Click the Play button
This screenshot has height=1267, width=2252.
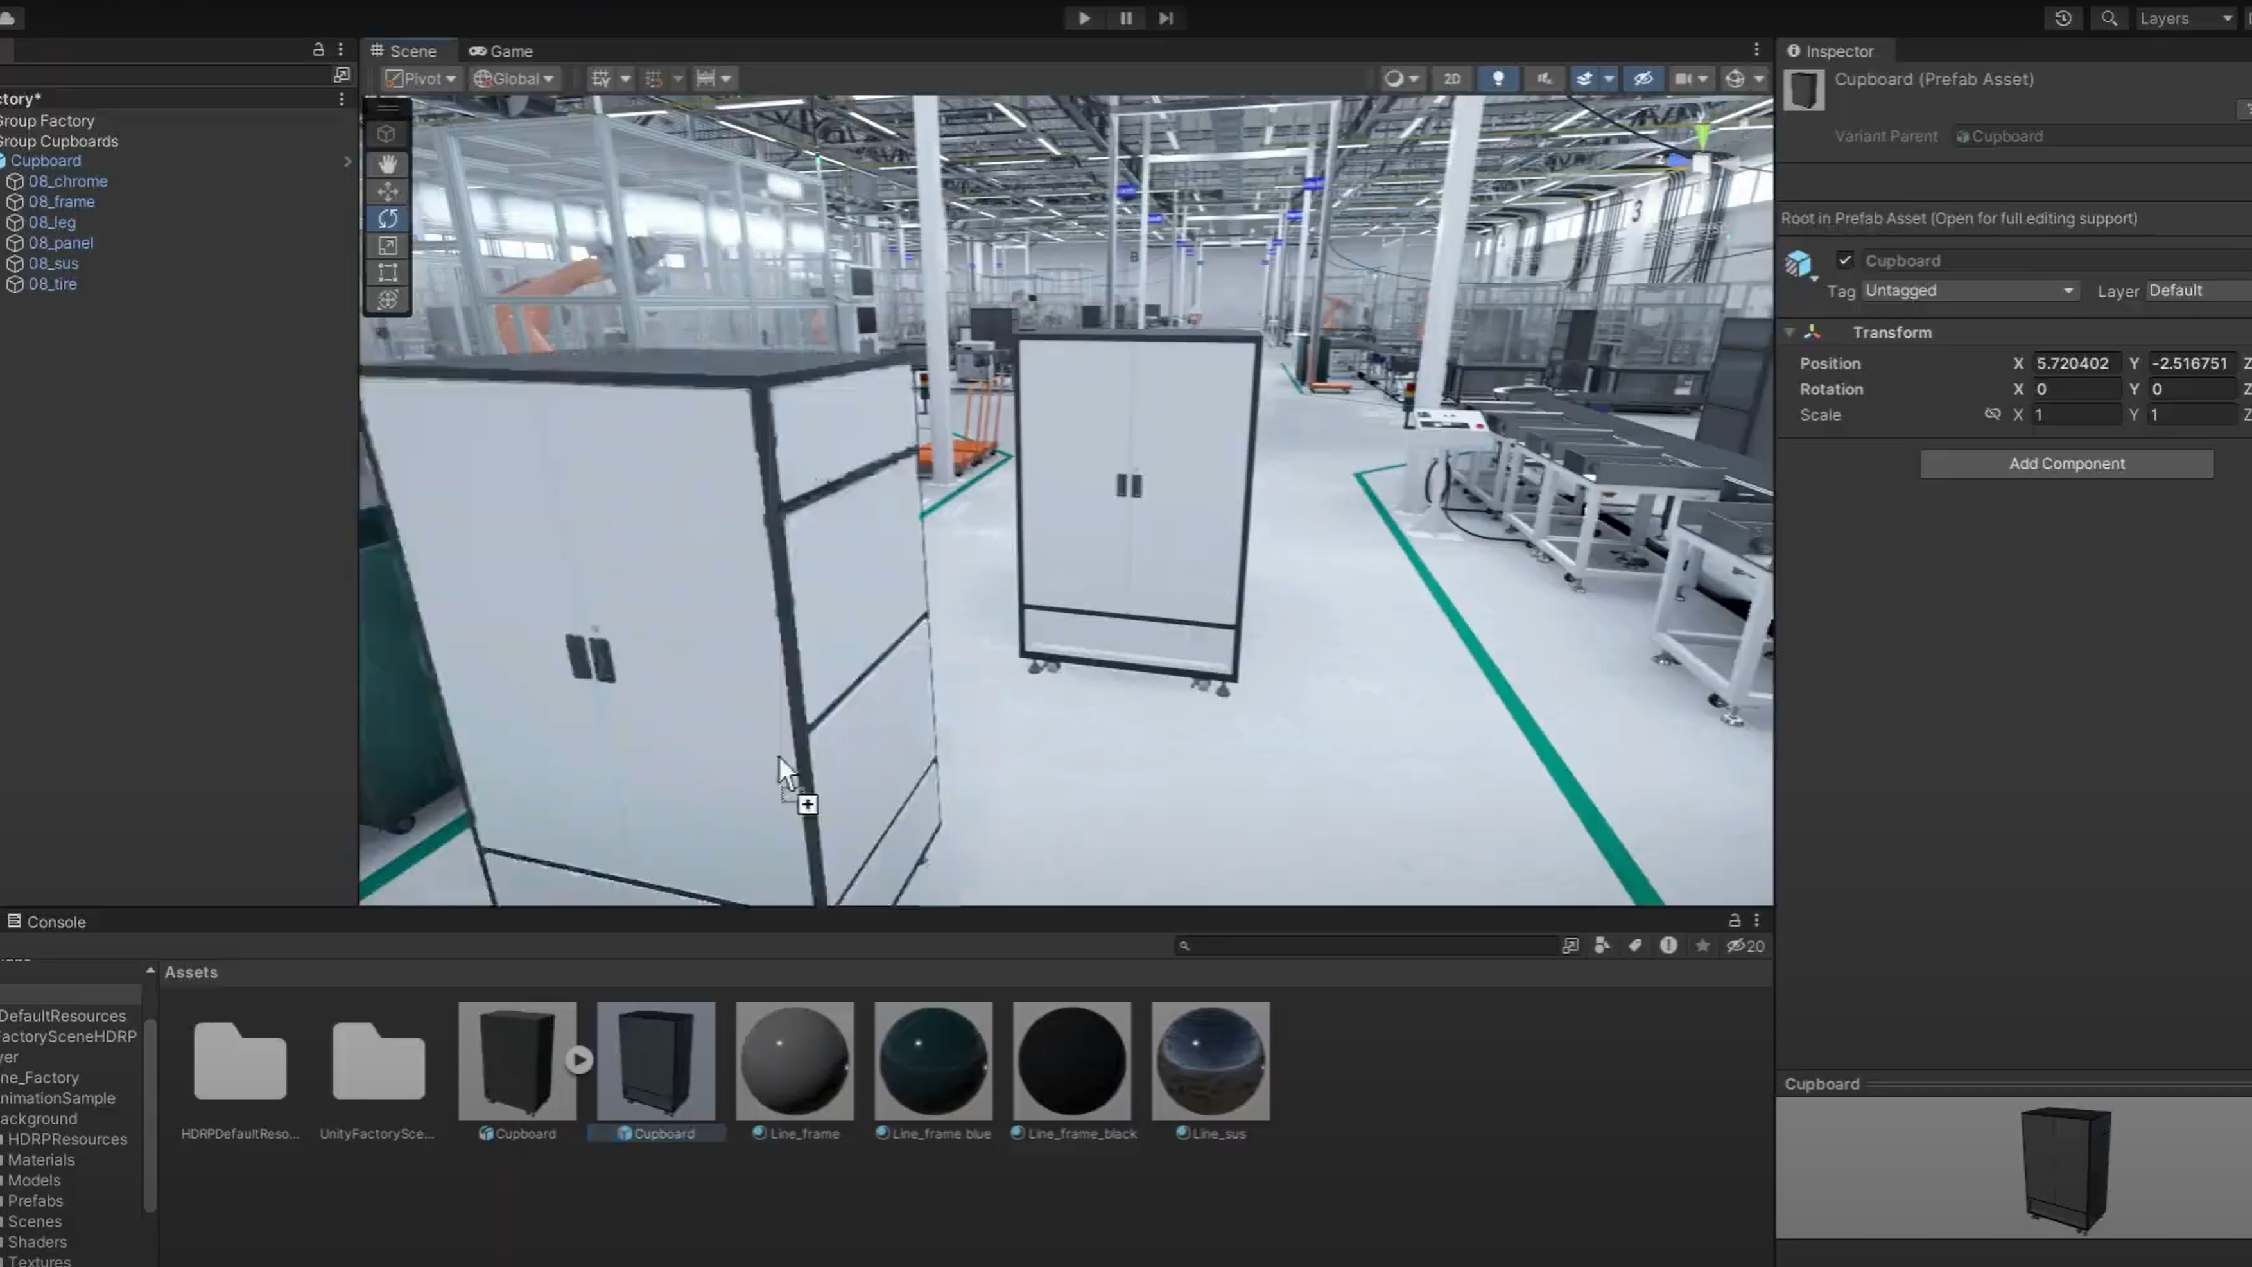click(x=1084, y=19)
